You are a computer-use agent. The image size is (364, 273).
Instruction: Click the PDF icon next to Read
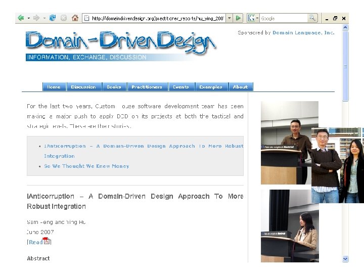[x=47, y=241]
